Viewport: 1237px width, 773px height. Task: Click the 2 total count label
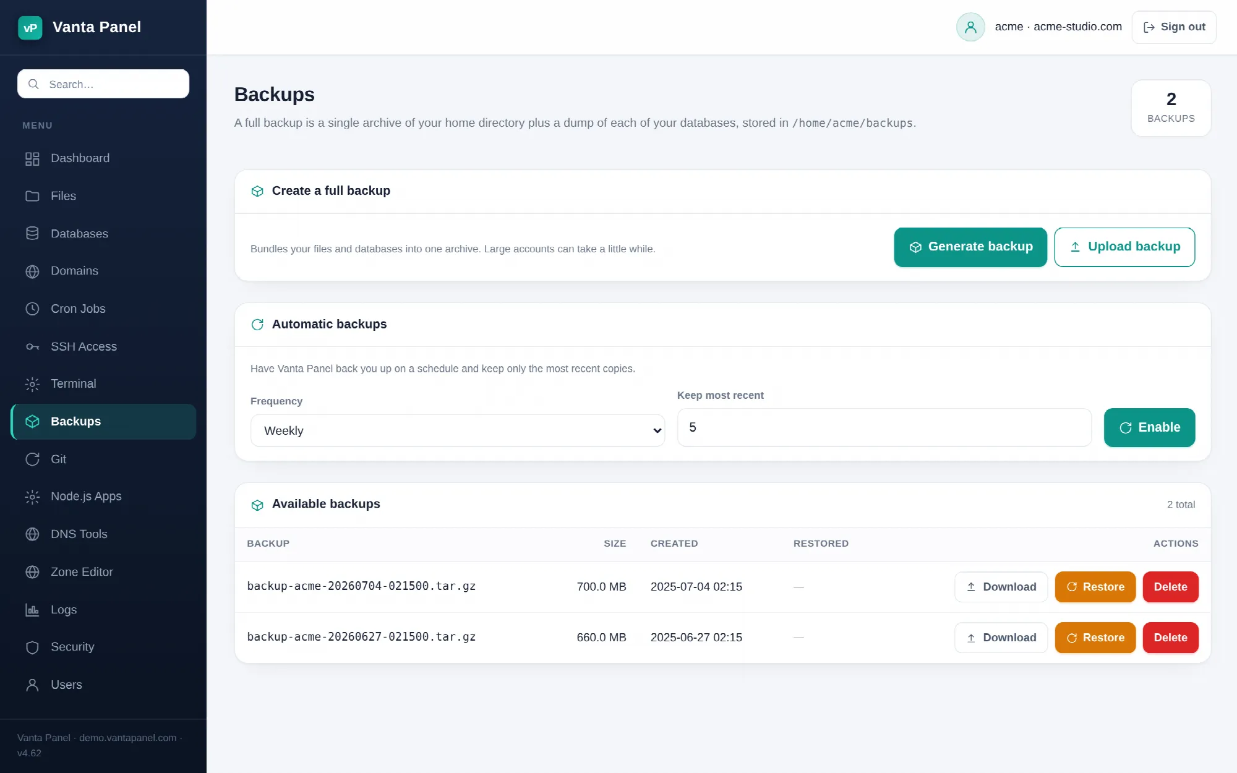click(x=1181, y=505)
